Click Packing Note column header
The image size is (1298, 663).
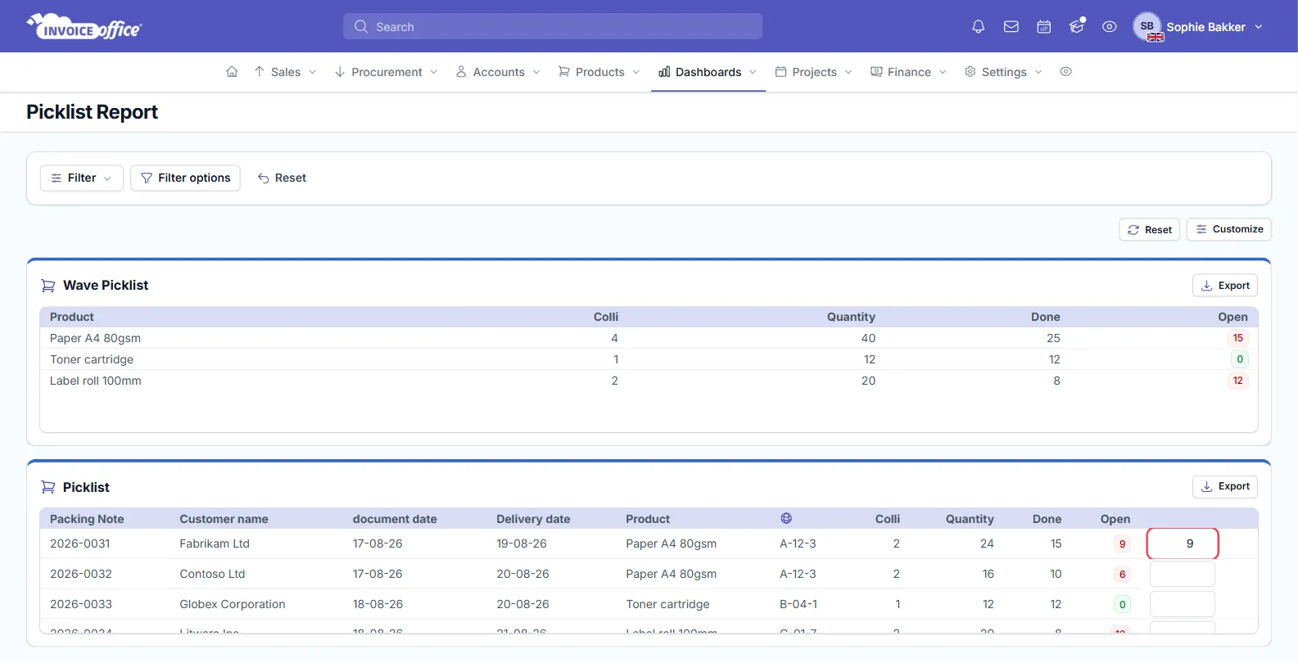(87, 519)
